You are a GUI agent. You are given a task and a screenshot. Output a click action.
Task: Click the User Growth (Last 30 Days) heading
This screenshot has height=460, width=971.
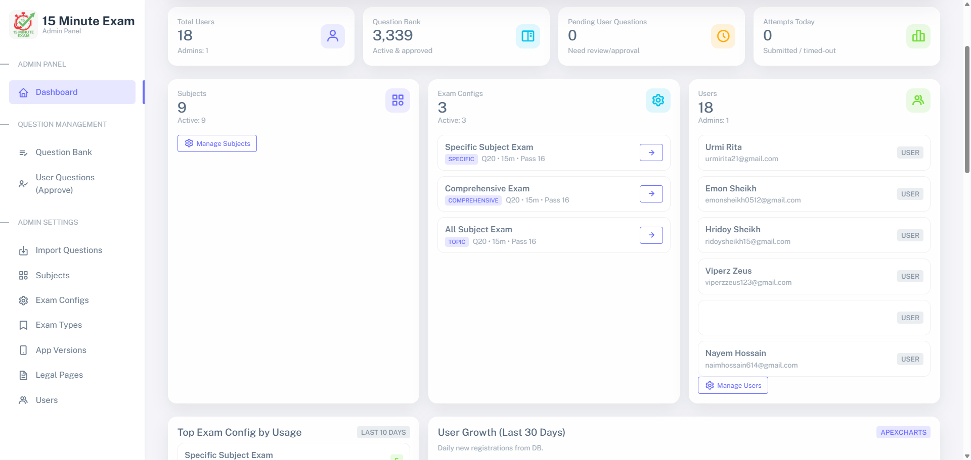[x=502, y=432]
